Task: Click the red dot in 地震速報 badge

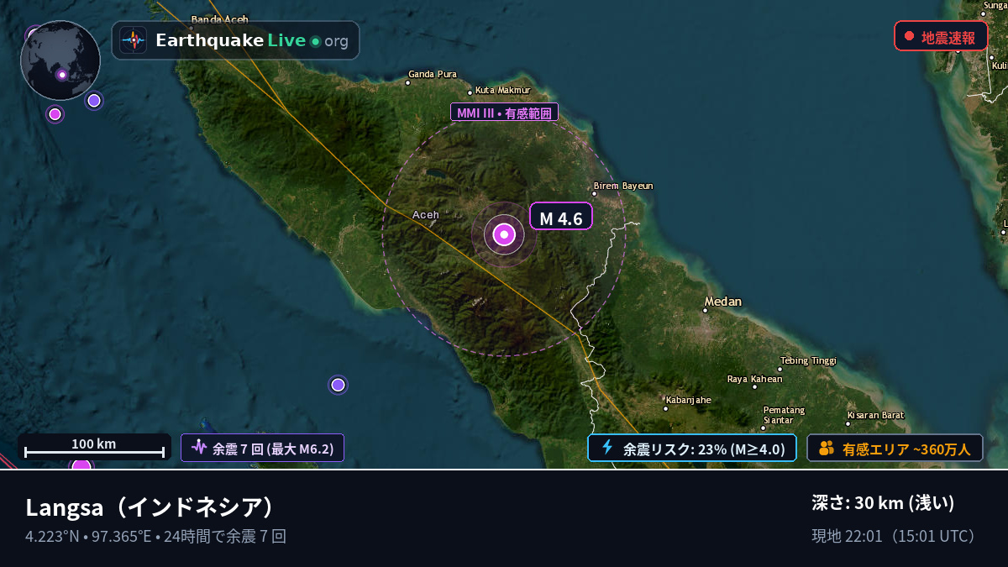Action: (x=909, y=36)
